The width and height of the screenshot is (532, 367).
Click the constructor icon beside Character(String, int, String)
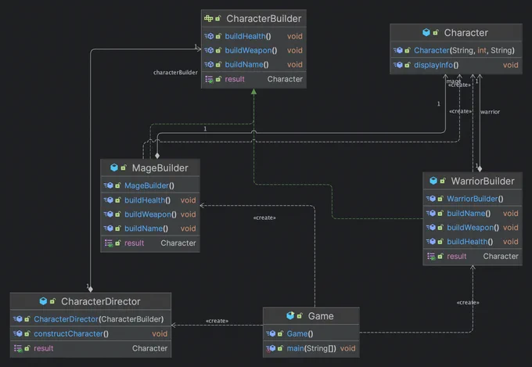pyautogui.click(x=398, y=50)
